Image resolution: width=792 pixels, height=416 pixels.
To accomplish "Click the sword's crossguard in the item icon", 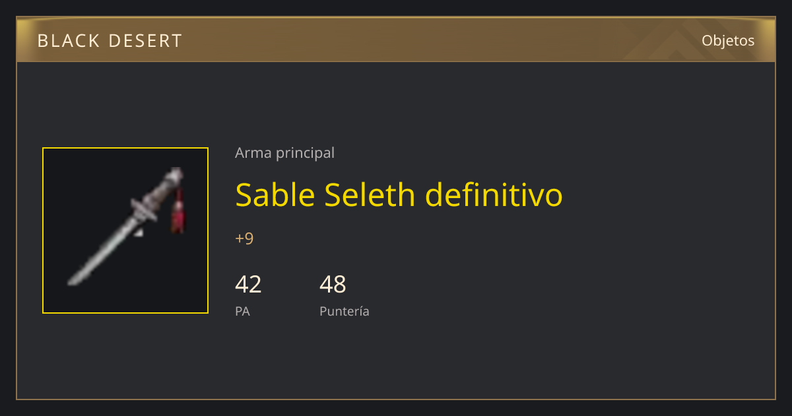I will pos(144,209).
